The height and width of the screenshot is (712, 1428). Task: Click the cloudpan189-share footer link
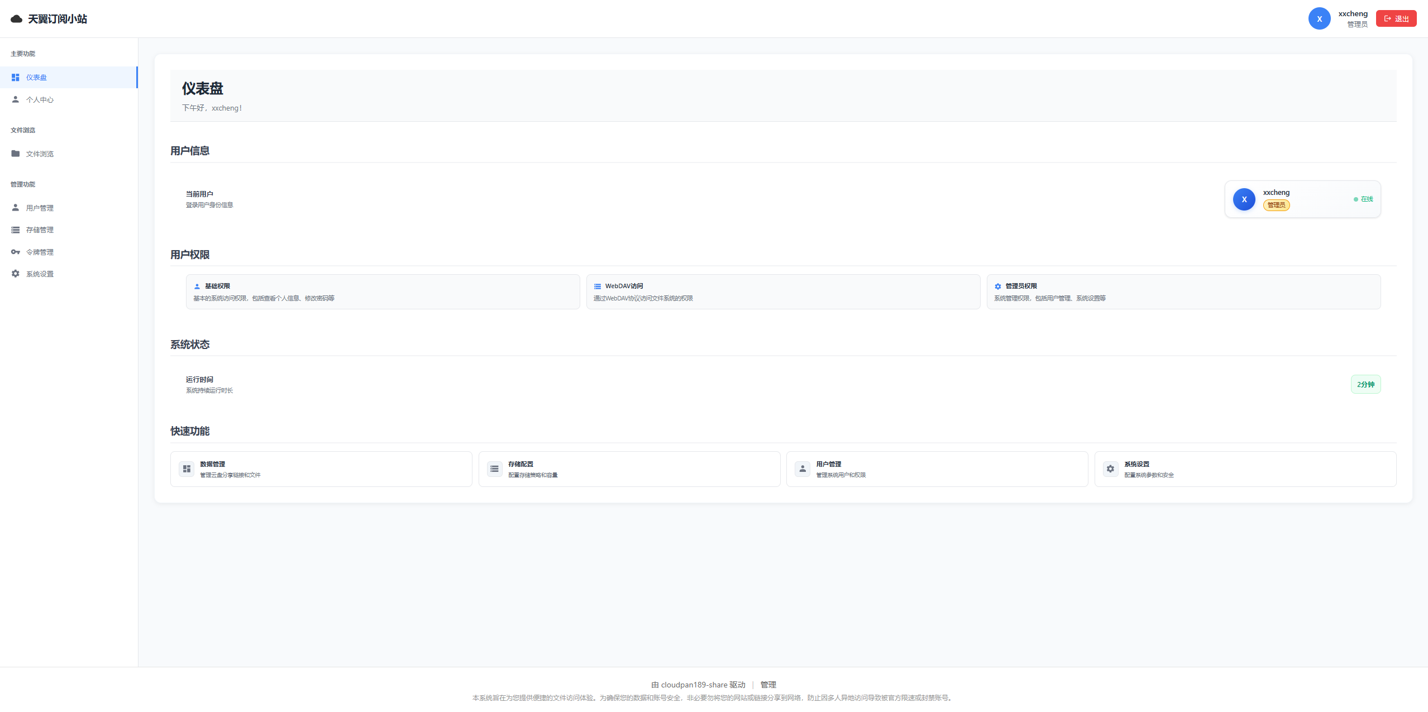tap(694, 685)
